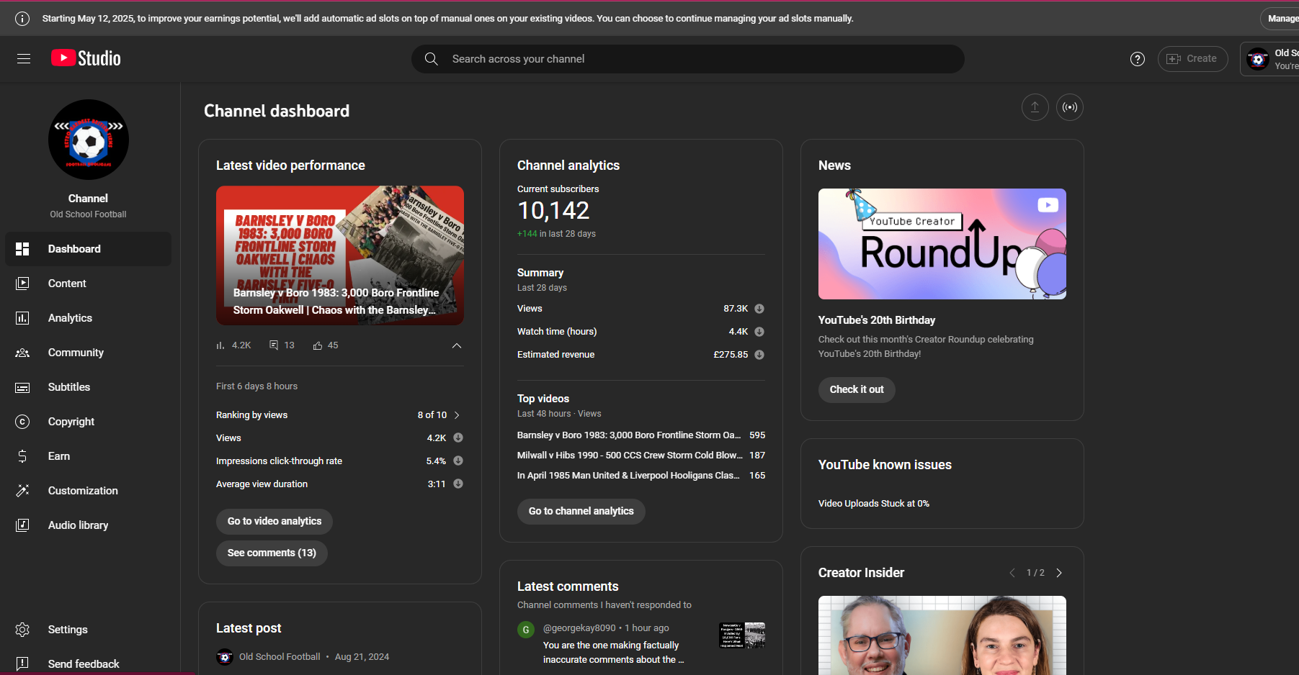Screen dimensions: 1299x675
Task: Click the @georgekay8090 username
Action: (579, 628)
